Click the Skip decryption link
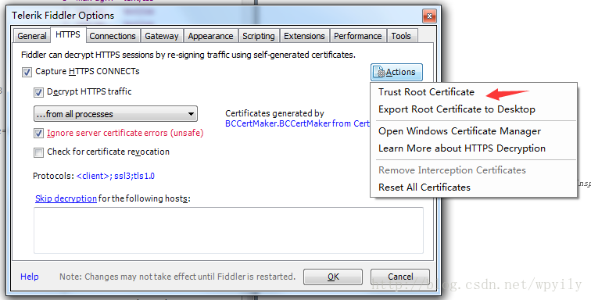The height and width of the screenshot is (300, 591). click(x=66, y=198)
